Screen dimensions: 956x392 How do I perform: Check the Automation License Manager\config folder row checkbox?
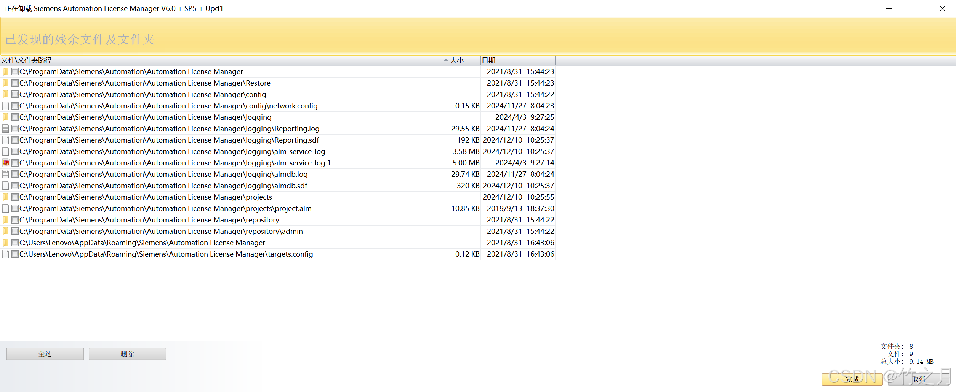[x=15, y=94]
